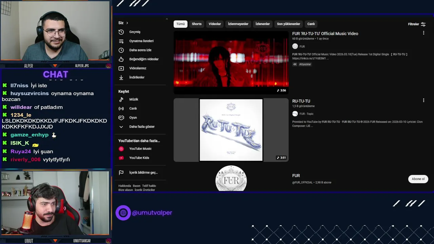
Task: Click the FUR channel name in channel result
Action: tap(296, 176)
